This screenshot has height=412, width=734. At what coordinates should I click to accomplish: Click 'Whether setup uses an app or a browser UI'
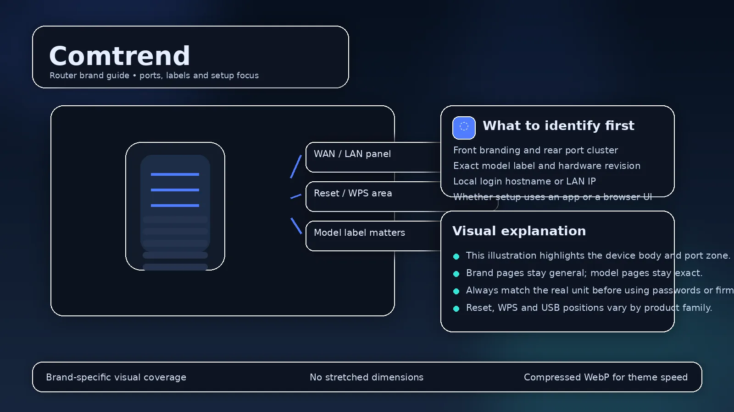tap(552, 197)
